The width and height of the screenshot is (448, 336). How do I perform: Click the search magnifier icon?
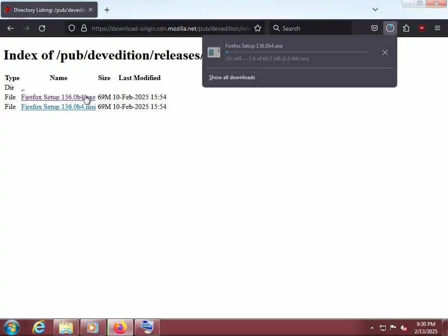click(276, 28)
